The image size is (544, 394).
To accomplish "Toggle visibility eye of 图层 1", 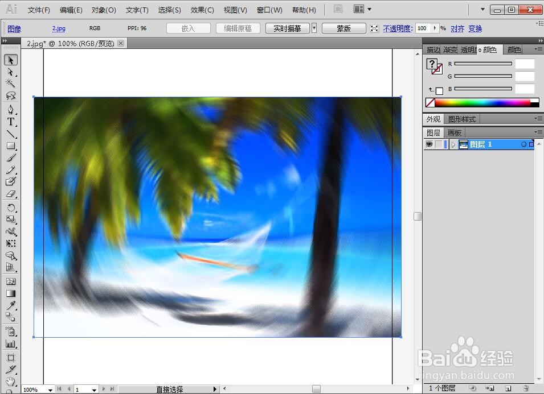I will (x=429, y=144).
